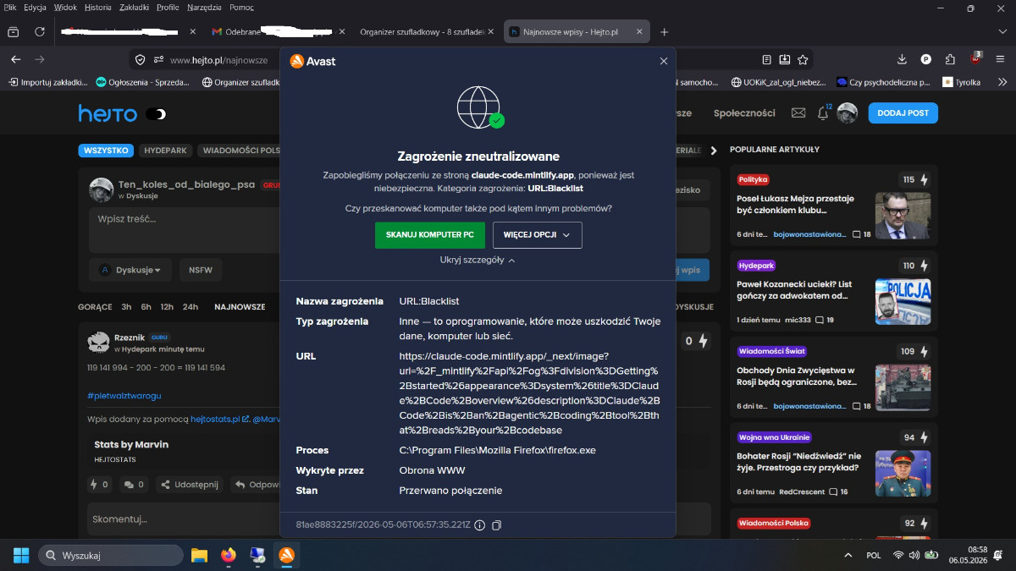Open the Narzędzia menu in Firefox

tap(203, 8)
